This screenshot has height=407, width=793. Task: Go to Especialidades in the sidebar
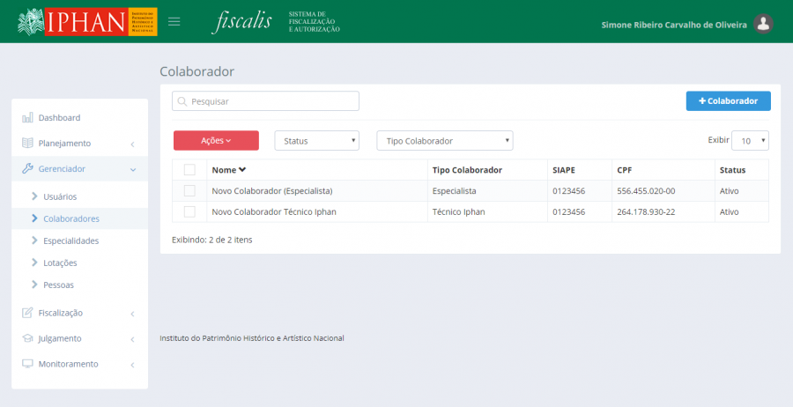(70, 240)
